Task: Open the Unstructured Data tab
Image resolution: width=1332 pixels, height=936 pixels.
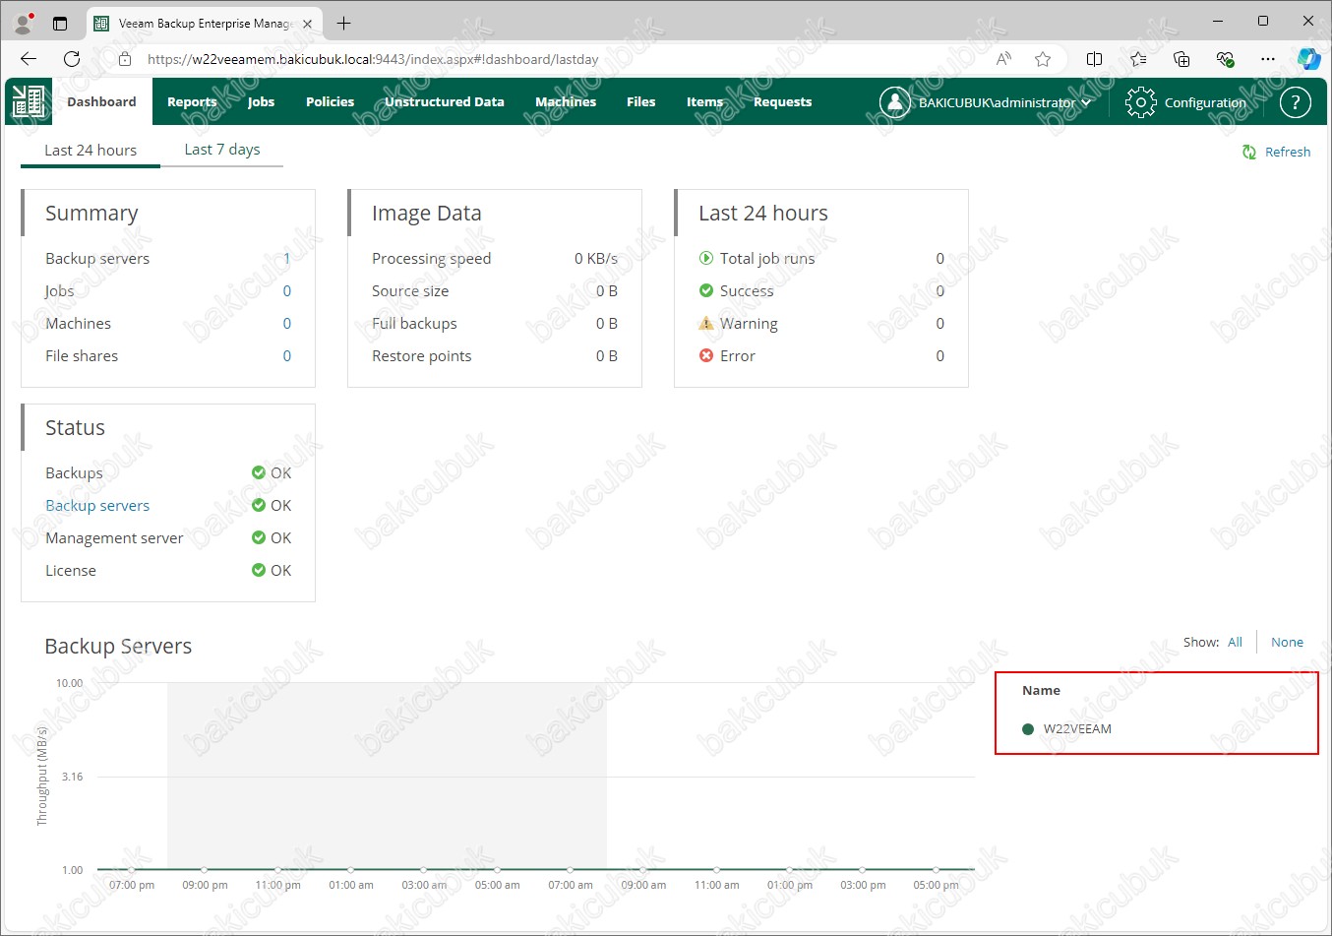Action: point(445,101)
